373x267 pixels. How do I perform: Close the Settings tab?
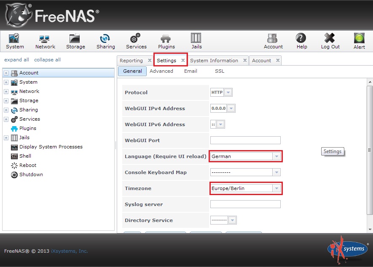(183, 60)
